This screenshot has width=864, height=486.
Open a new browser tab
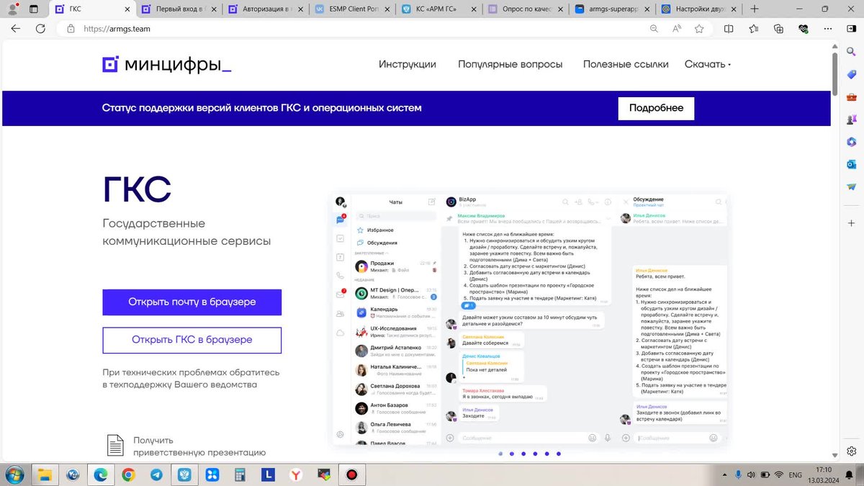(755, 9)
